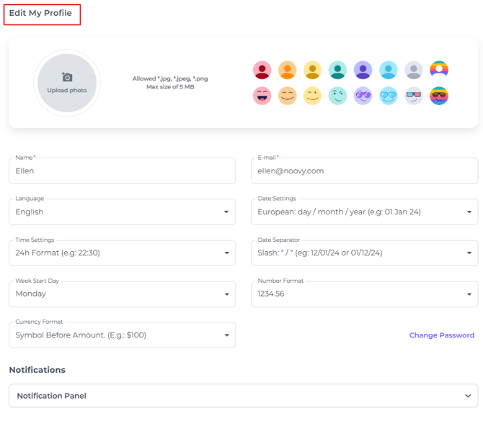The width and height of the screenshot is (483, 444).
Task: Pick the yellow winking emoji avatar
Action: coord(312,96)
